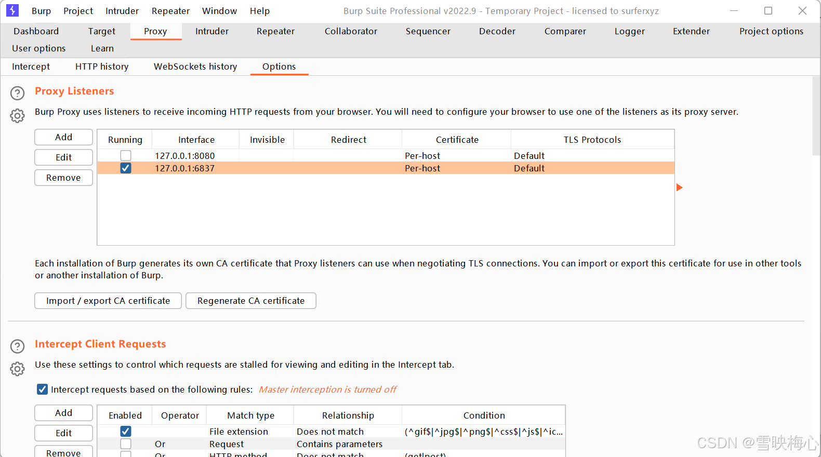The width and height of the screenshot is (821, 457).
Task: Click the Relationship column header
Action: [348, 415]
